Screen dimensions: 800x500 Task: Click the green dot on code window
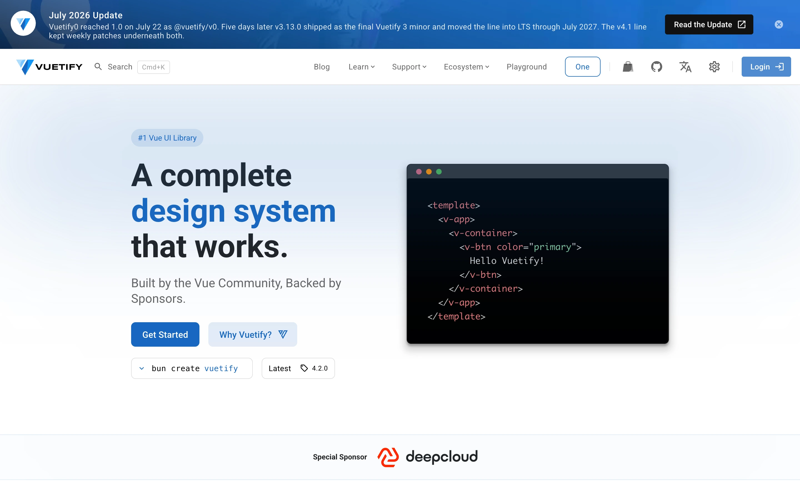pos(439,172)
